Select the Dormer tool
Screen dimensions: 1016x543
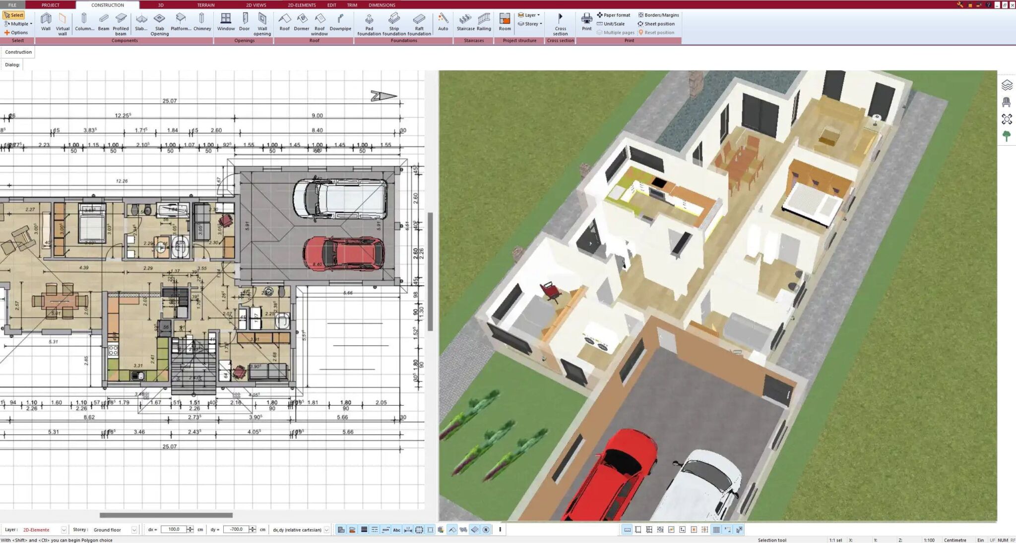point(302,21)
